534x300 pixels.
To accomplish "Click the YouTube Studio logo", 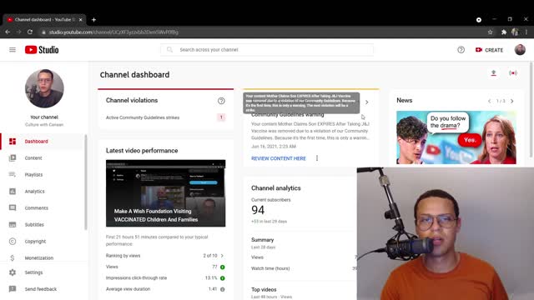I will coord(42,50).
